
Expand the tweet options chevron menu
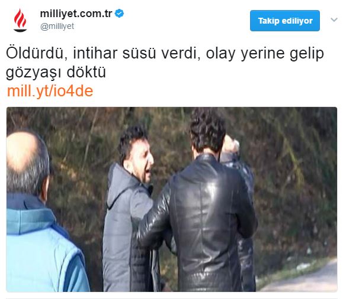[x=334, y=20]
